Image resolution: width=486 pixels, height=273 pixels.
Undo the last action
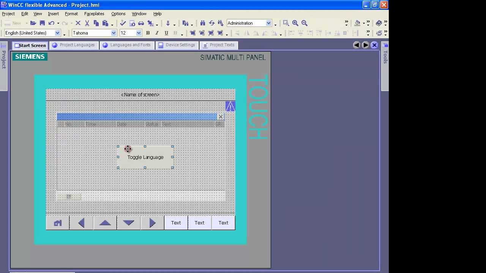point(51,23)
